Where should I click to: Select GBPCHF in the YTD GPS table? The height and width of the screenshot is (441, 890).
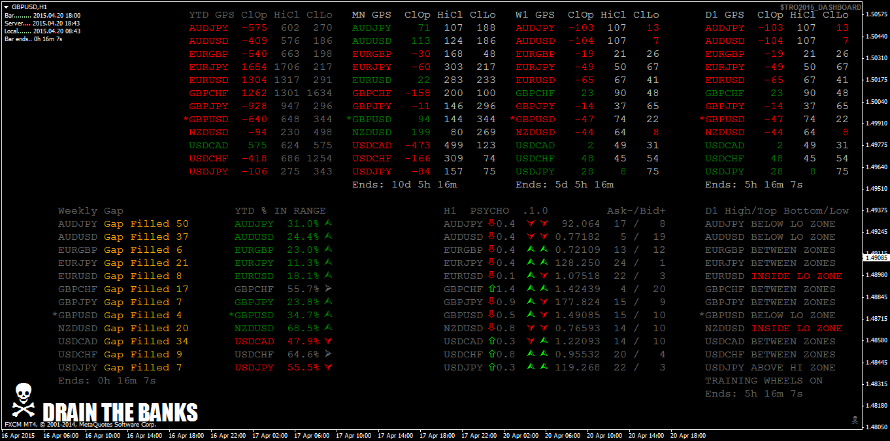pos(208,93)
